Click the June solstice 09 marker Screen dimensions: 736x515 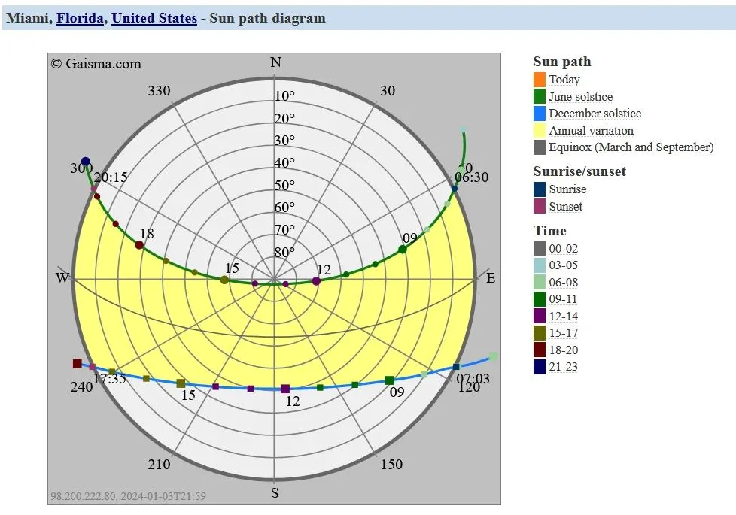(403, 250)
